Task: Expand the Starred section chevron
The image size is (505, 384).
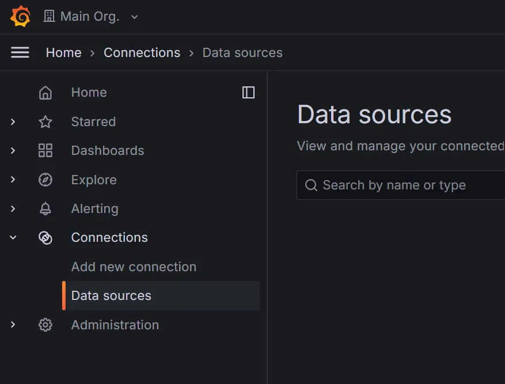Action: 13,121
